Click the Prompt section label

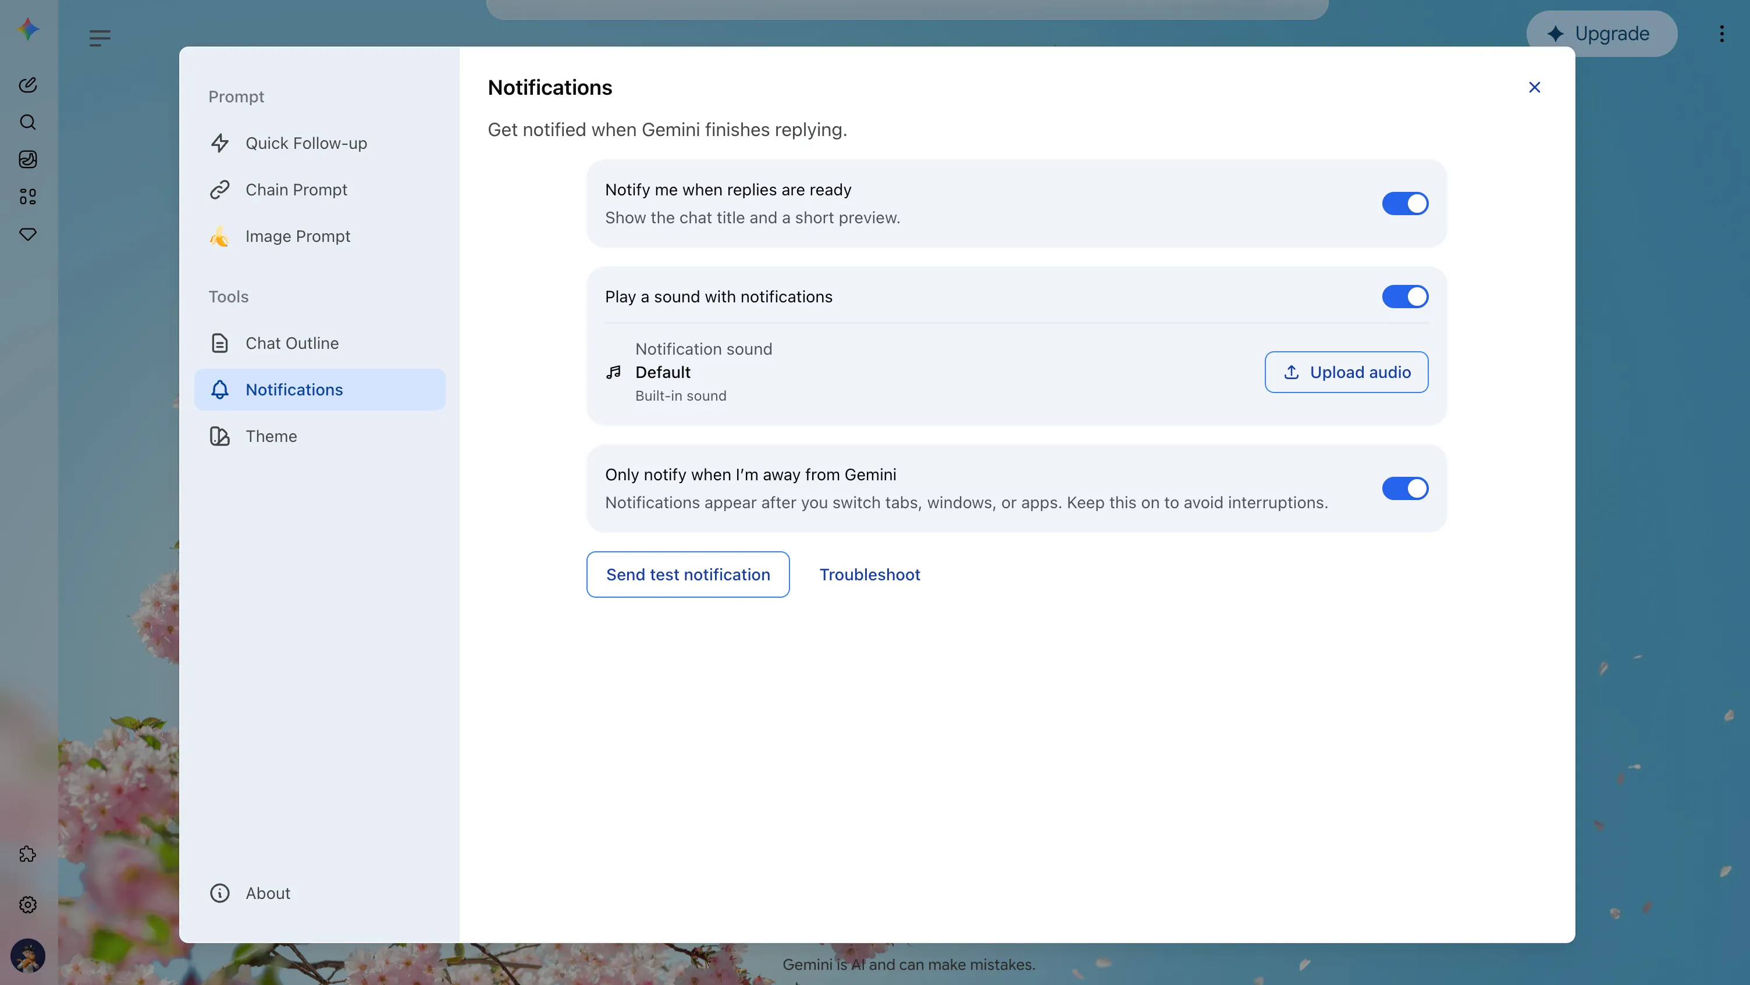pos(236,97)
